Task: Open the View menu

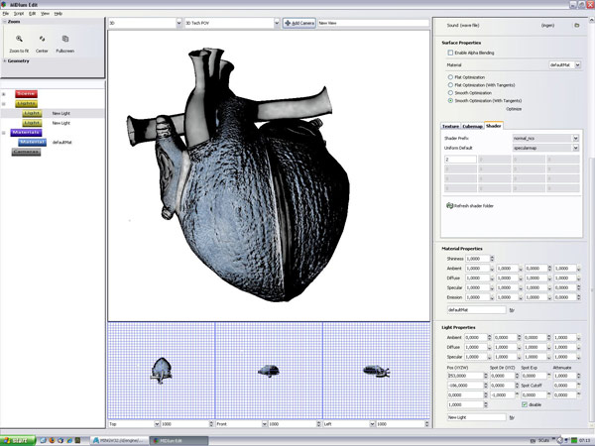Action: [x=46, y=13]
